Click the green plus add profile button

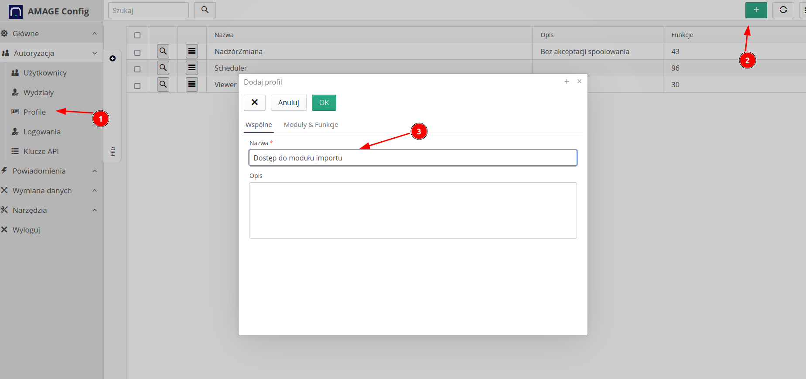click(x=756, y=10)
